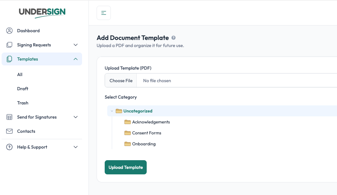
Task: Select the Consent Forms category
Action: coord(147,133)
